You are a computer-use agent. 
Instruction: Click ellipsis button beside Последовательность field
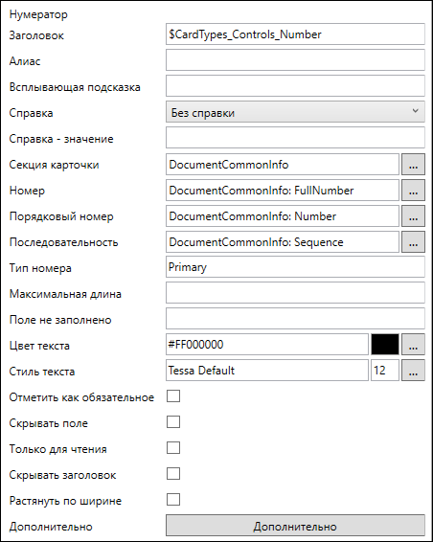[x=413, y=242]
